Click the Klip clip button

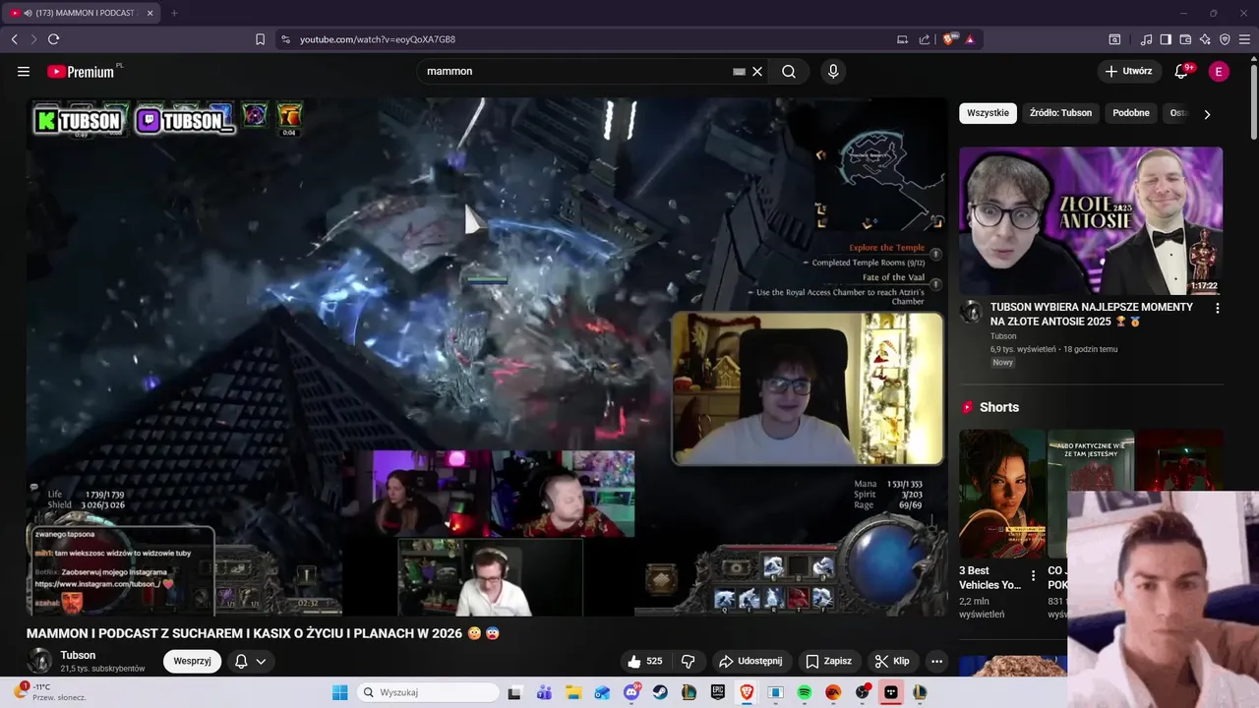[x=892, y=661]
